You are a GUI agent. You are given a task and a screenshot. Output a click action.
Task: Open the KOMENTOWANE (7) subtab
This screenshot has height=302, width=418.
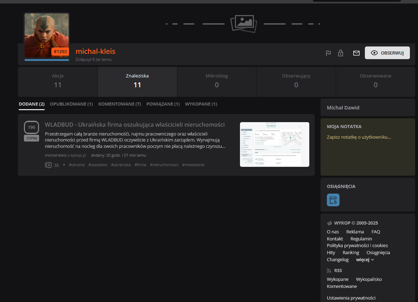point(120,104)
